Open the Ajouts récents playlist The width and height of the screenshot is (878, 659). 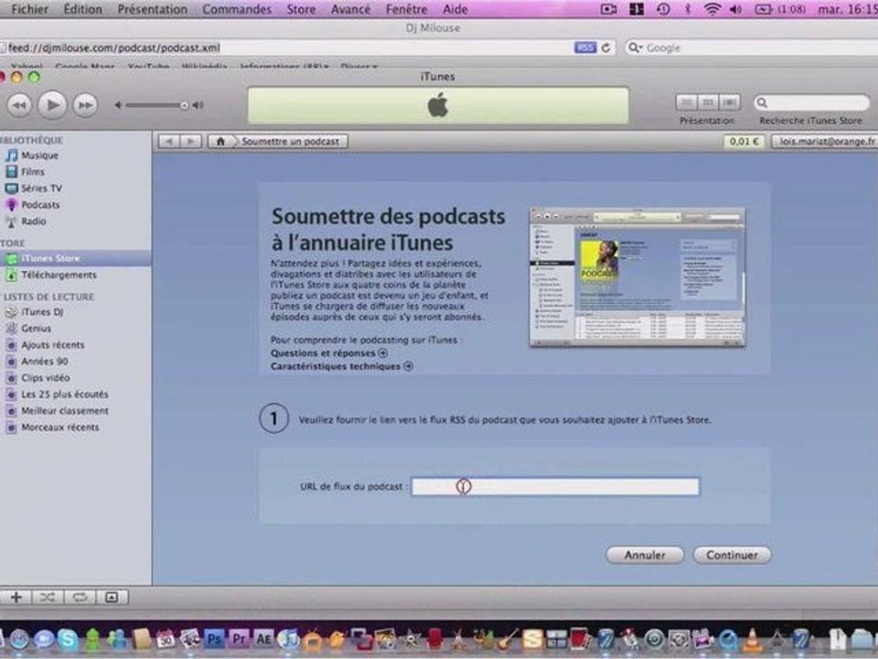(53, 345)
